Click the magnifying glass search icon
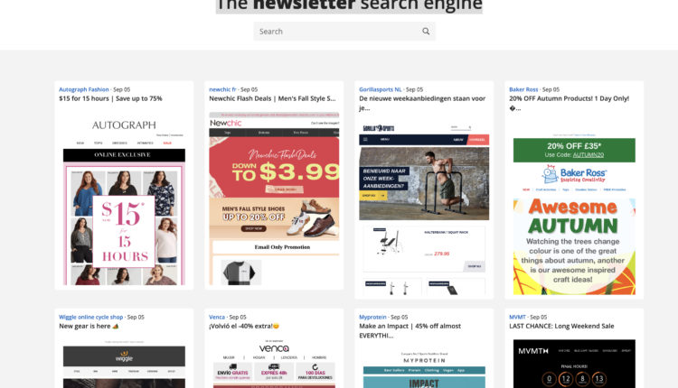The width and height of the screenshot is (678, 388). 426,31
